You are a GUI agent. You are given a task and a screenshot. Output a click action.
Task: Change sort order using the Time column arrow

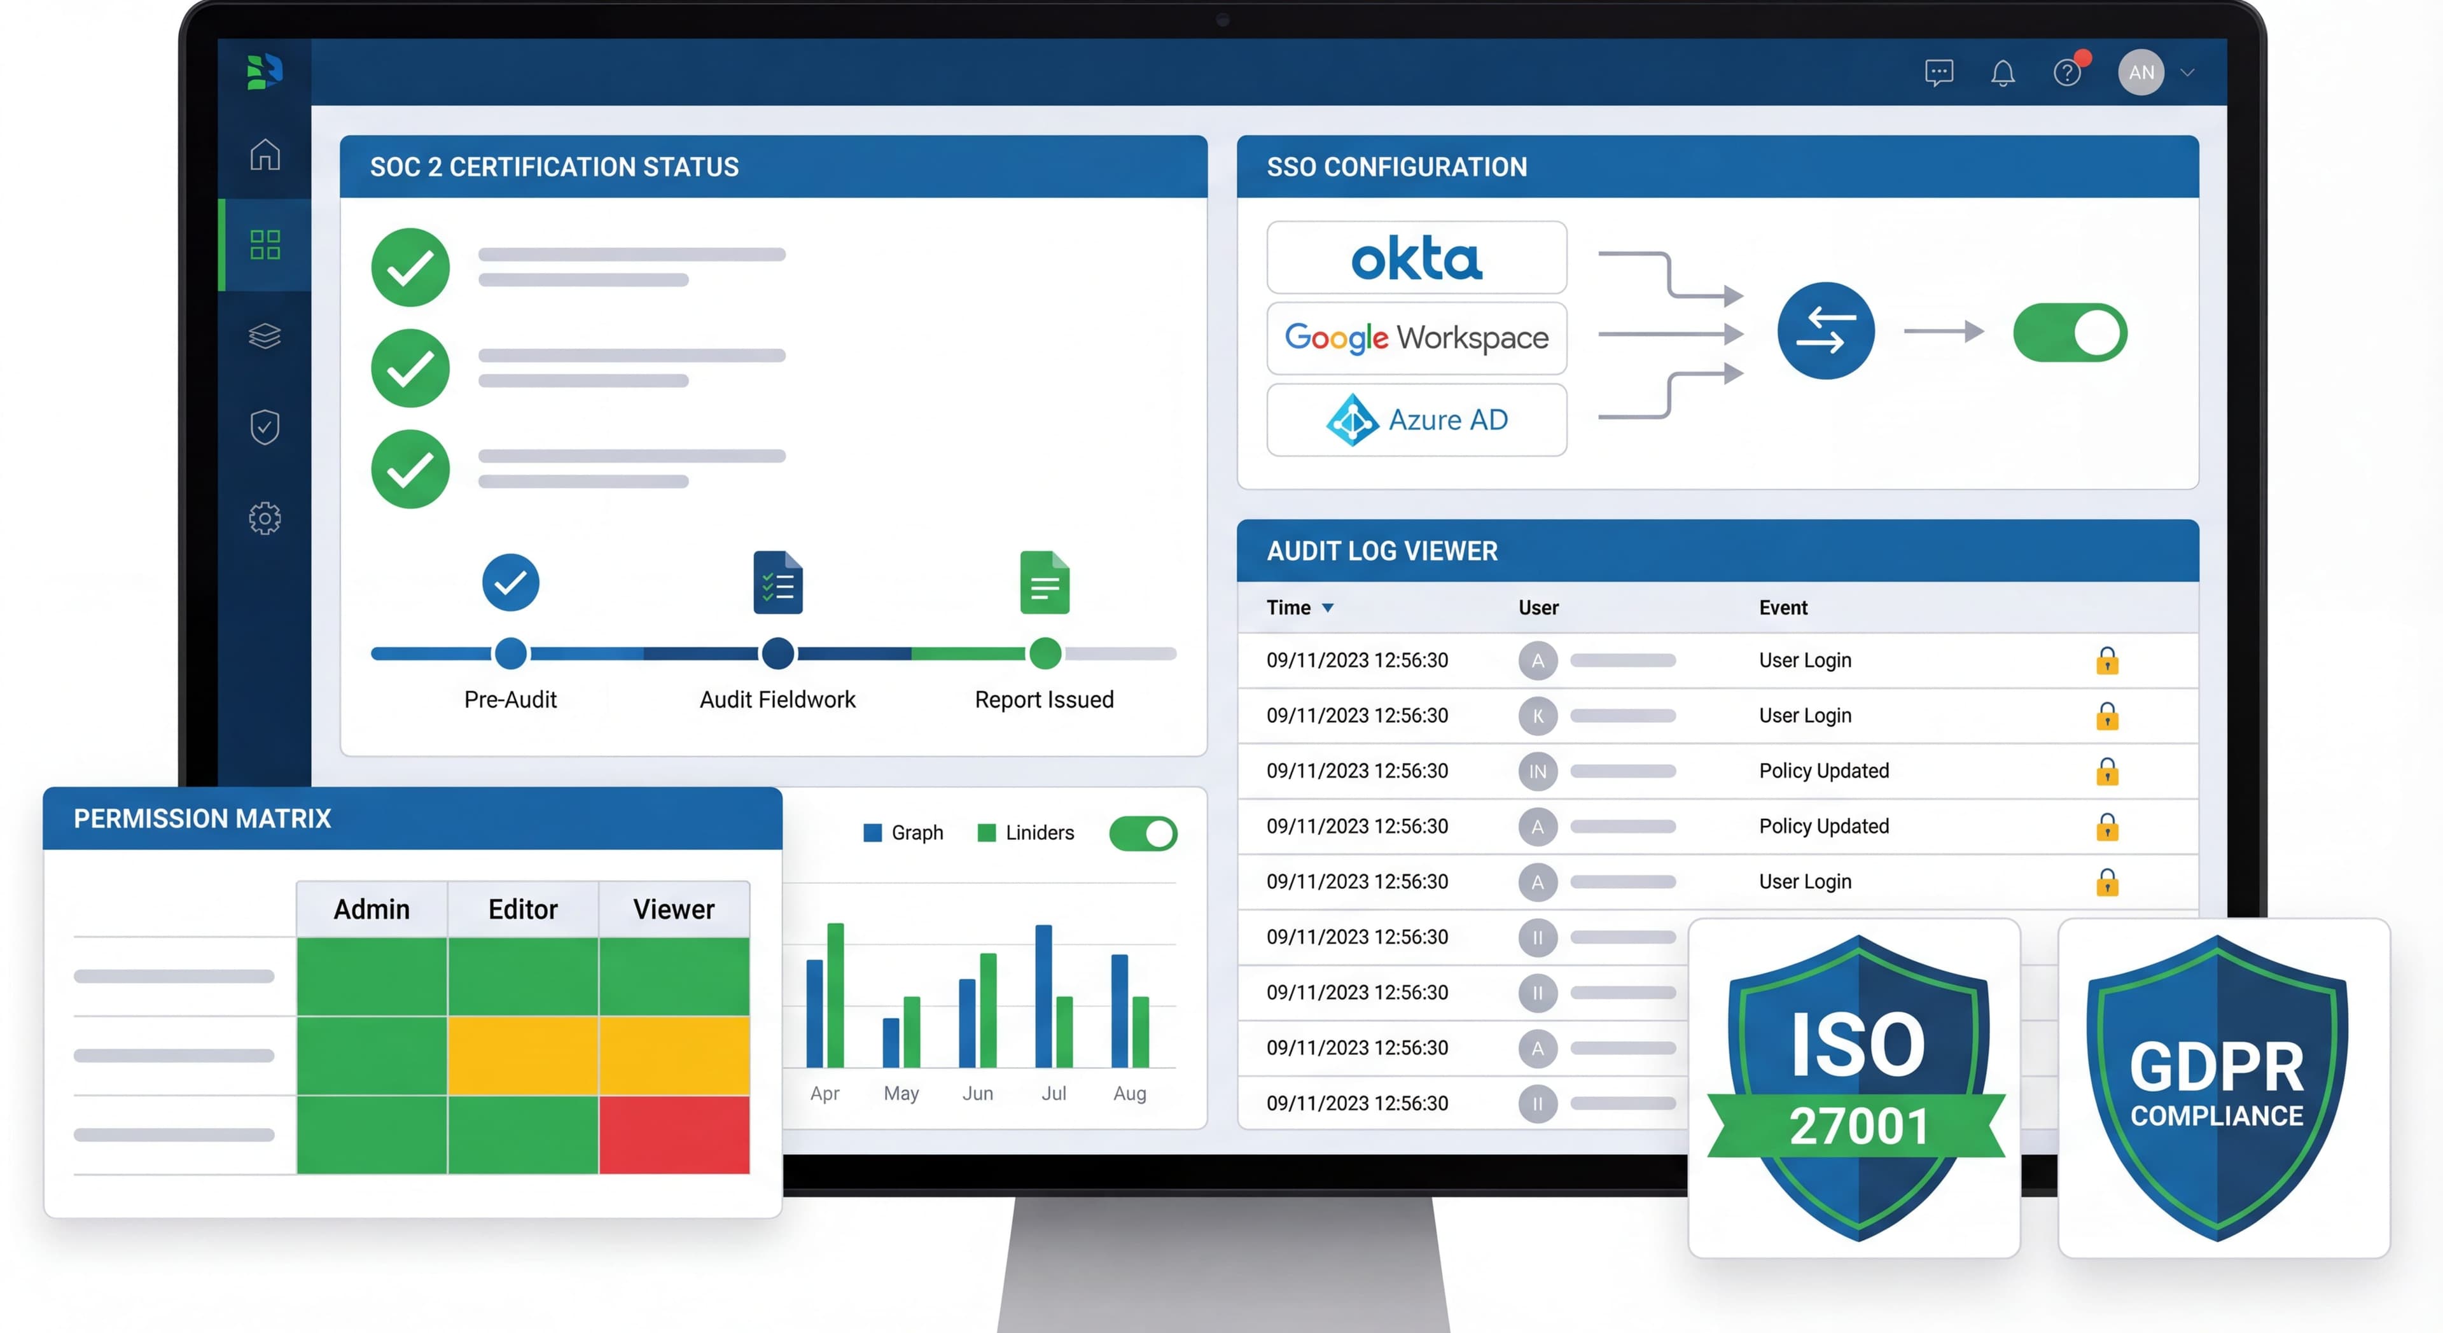click(1326, 608)
